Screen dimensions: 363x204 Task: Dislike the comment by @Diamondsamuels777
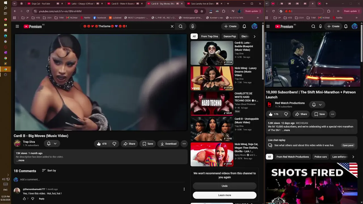point(33,199)
